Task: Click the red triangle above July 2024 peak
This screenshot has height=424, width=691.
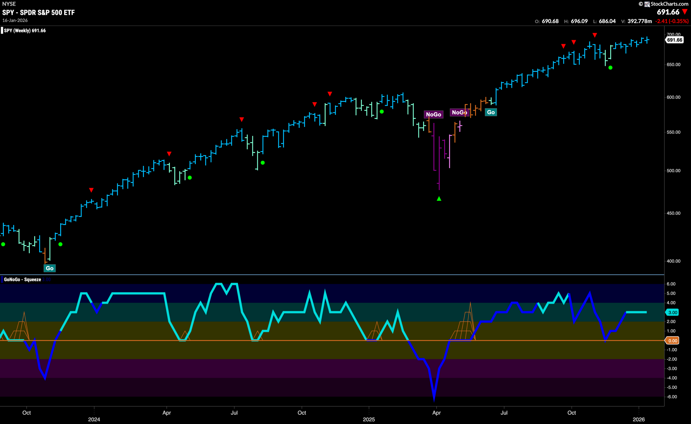Action: pyautogui.click(x=242, y=120)
